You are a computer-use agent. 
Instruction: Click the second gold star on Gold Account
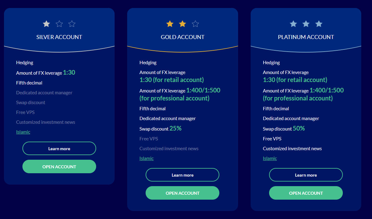[x=182, y=24]
